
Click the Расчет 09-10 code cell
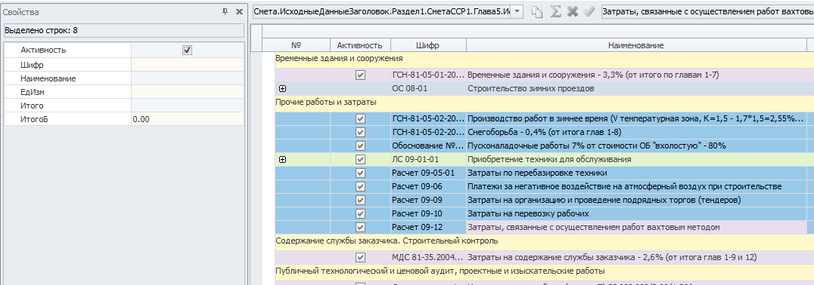[428, 213]
